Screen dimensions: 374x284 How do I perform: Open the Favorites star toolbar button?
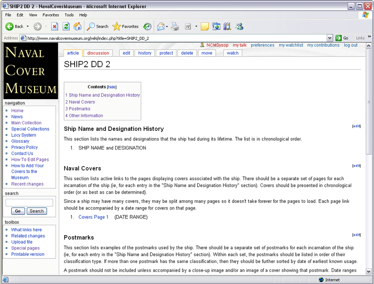[x=125, y=26]
